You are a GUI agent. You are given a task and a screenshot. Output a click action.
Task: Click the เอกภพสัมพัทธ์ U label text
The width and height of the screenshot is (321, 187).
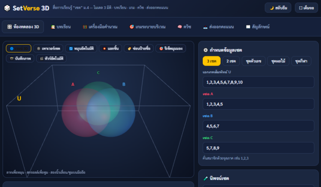(217, 72)
